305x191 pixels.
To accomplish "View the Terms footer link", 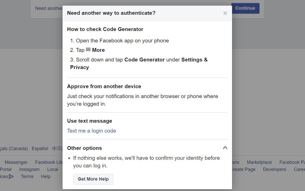I will tap(27, 177).
